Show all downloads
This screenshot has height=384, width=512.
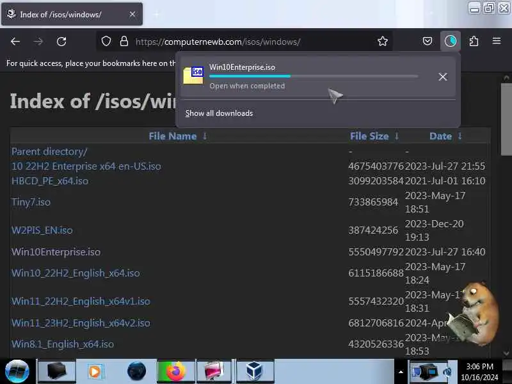click(x=219, y=113)
